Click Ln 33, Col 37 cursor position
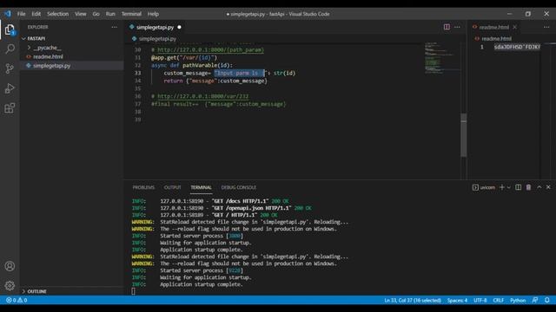Screen dimensions: 556x312 coord(413,300)
